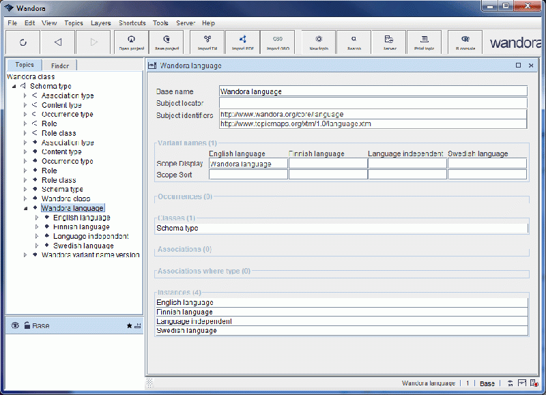Toggle the Base layer lock icon

[27, 326]
